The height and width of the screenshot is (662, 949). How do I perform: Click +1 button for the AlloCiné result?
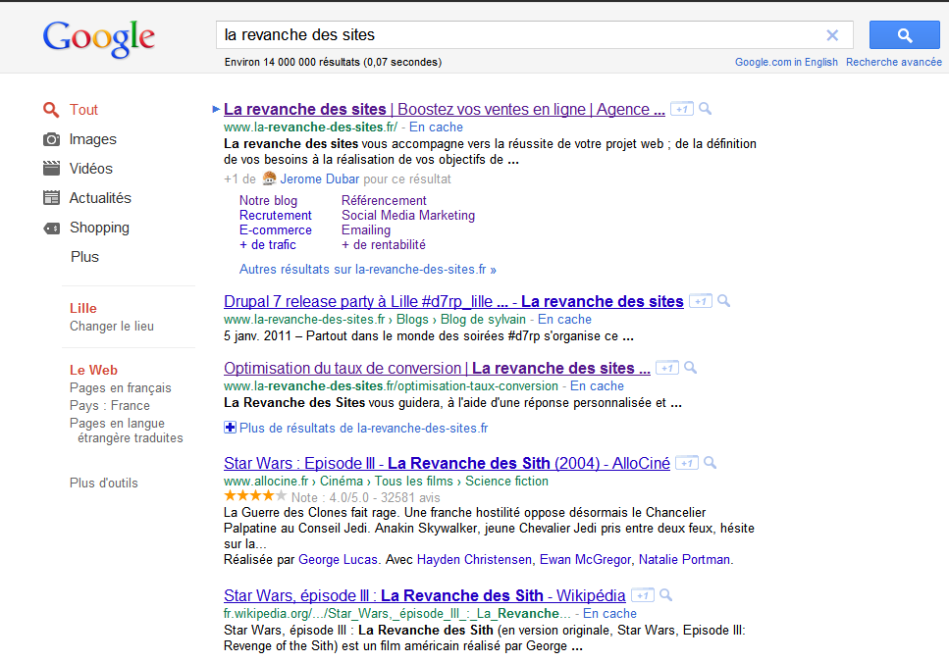click(686, 464)
